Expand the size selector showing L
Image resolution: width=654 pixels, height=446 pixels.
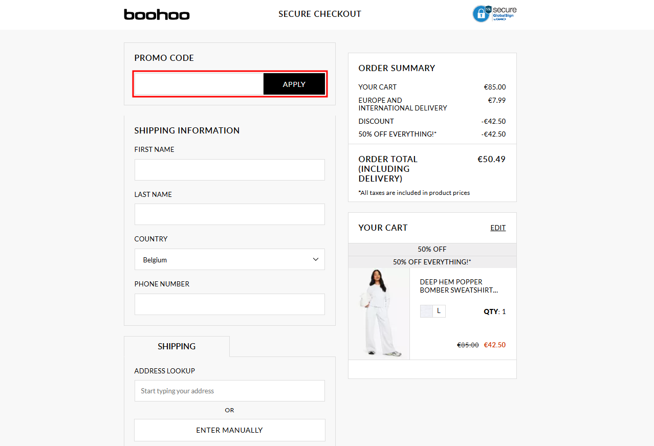tap(439, 311)
